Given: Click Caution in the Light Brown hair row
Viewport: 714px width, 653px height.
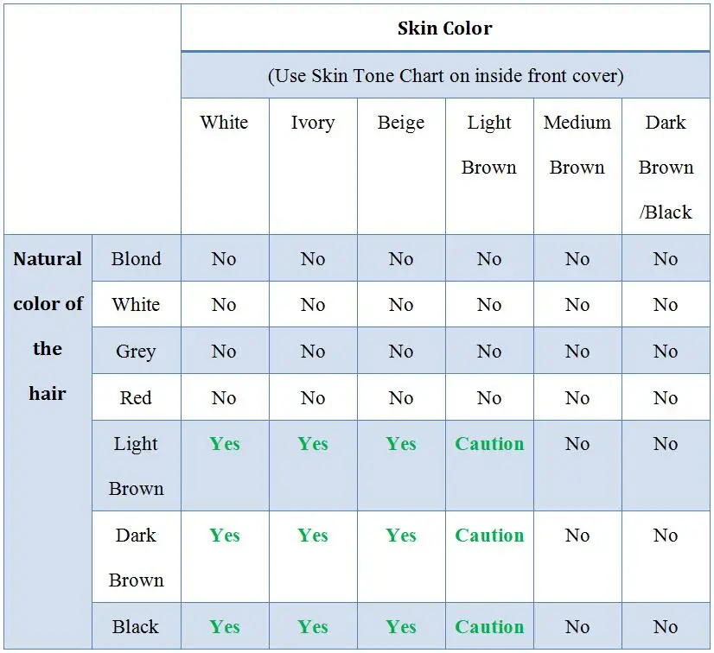Looking at the screenshot, I should coord(489,444).
